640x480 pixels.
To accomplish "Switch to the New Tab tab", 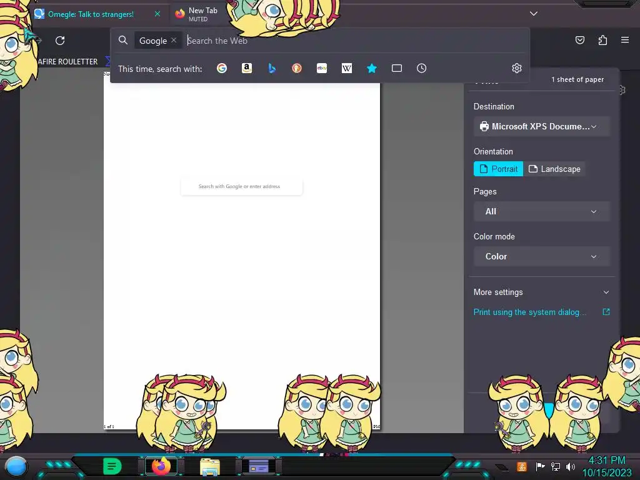I will click(x=202, y=14).
